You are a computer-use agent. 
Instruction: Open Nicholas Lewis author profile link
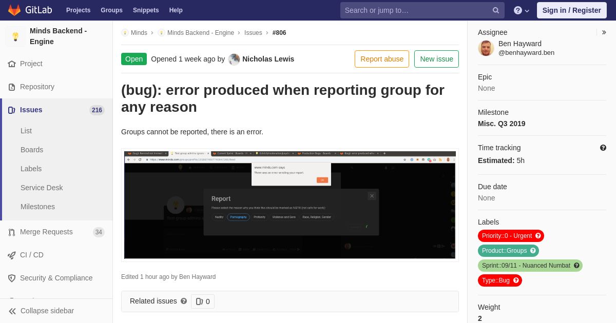click(x=268, y=59)
